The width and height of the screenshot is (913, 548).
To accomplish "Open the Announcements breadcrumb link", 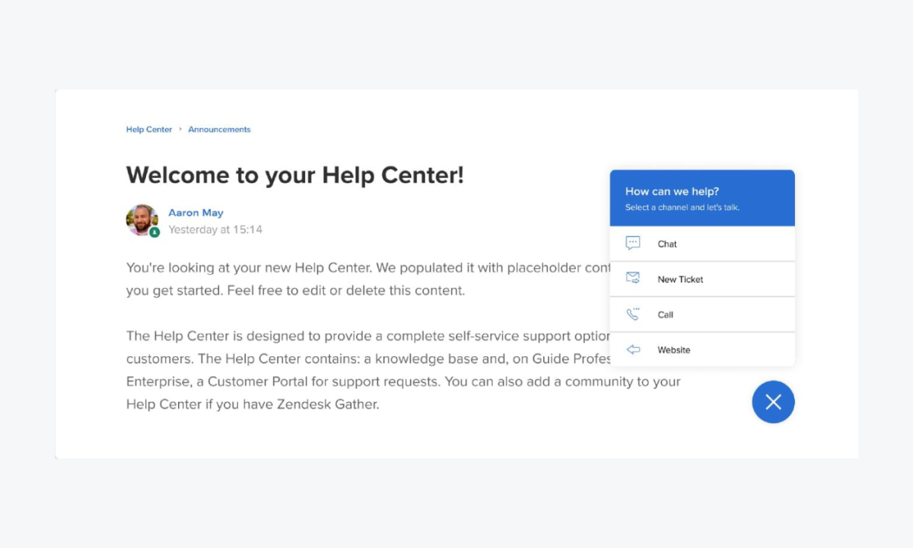I will [219, 129].
